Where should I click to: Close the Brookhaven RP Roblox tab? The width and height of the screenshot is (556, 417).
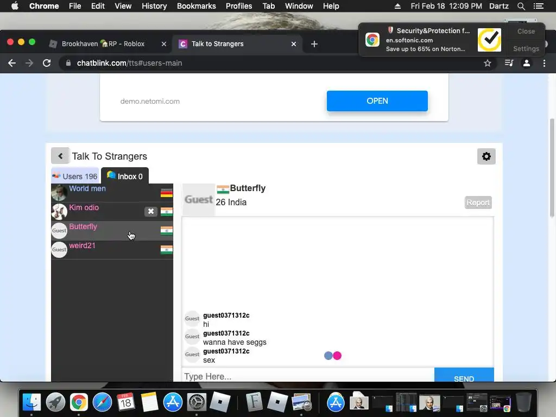pyautogui.click(x=164, y=44)
